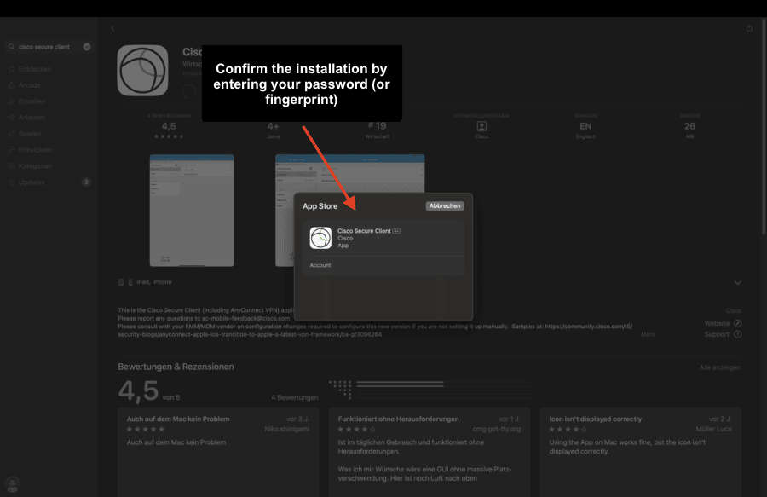The image size is (767, 497).
Task: Click the #19 Wirtschaft ranking
Action: 378,127
